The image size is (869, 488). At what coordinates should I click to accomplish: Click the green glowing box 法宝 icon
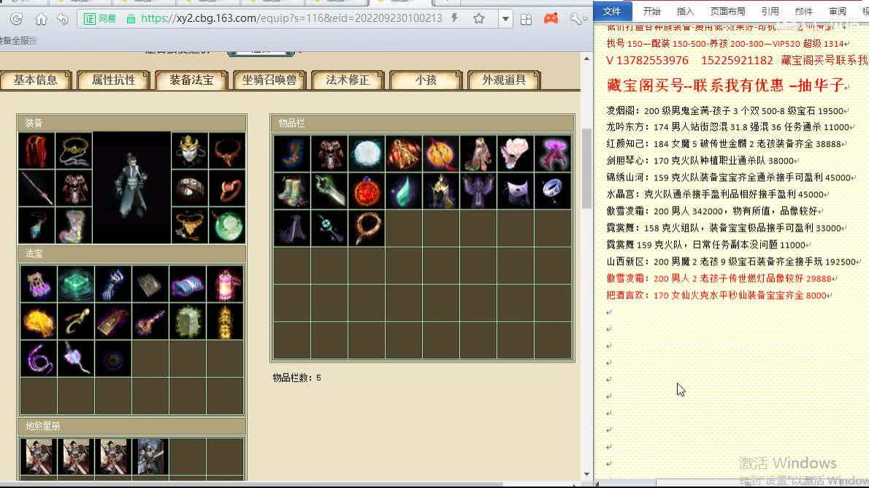point(76,284)
